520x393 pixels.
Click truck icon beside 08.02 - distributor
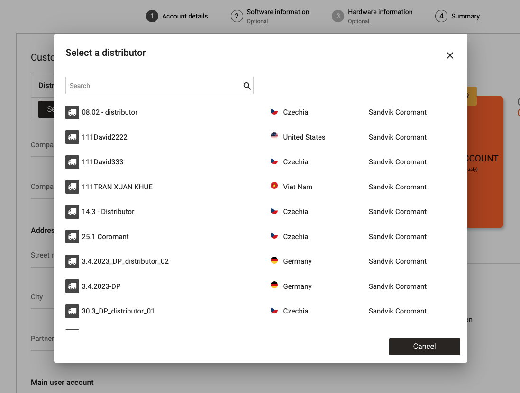coord(72,112)
